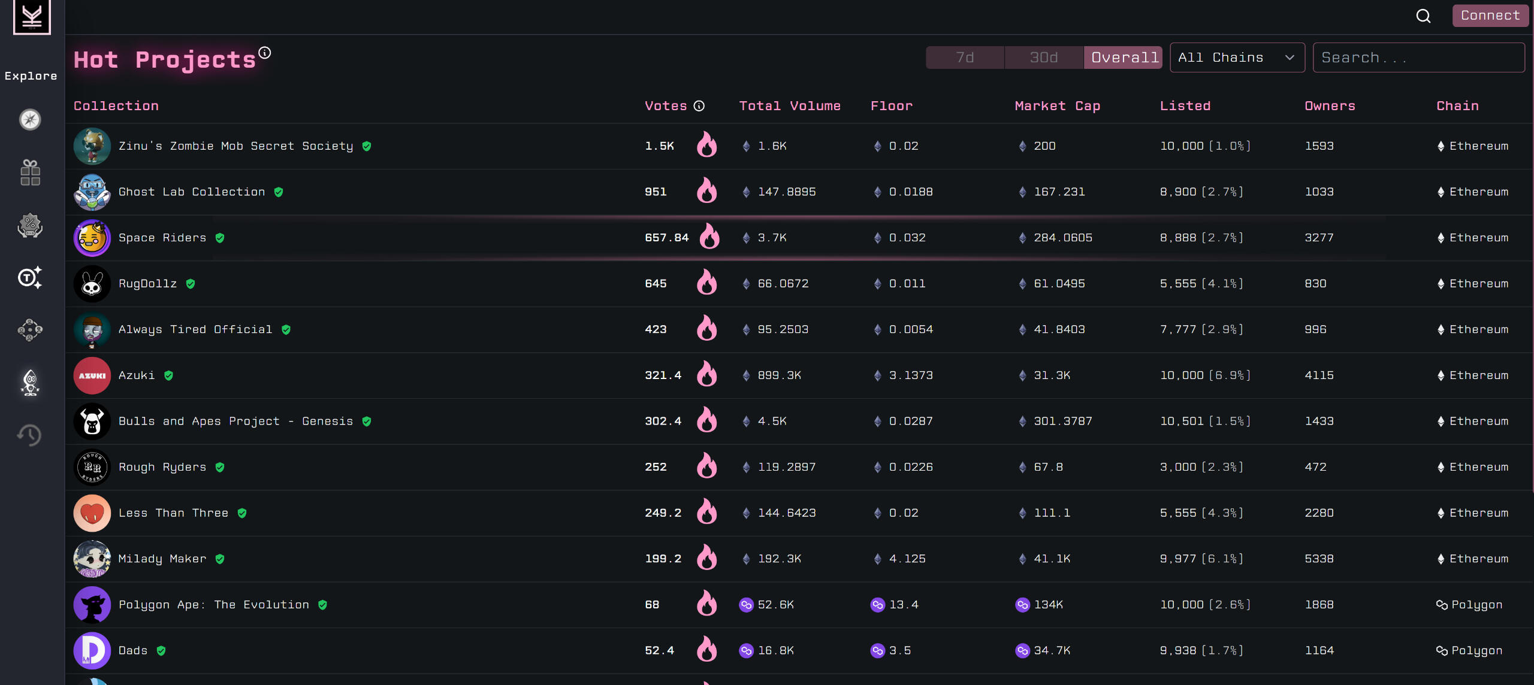The image size is (1534, 685).
Task: Click Azuki verified badge icon
Action: (x=168, y=375)
